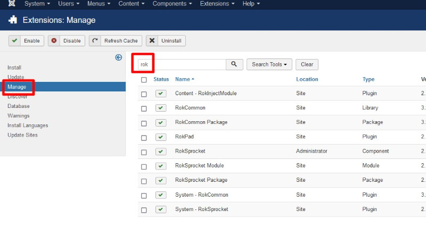Open the Extensions dropdown menu
Screen dimensions: 426x227
tap(217, 4)
